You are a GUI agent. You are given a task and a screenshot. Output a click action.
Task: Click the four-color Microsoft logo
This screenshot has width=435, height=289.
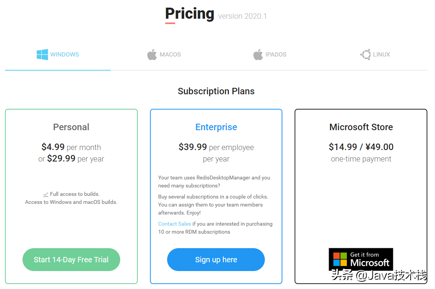(x=340, y=259)
